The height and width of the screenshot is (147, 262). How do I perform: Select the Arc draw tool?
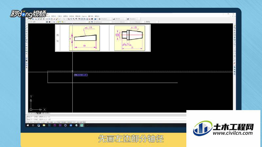point(27,37)
